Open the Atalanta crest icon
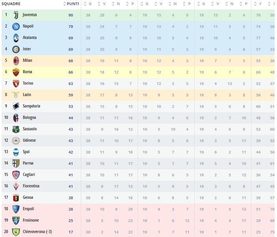The image size is (277, 237). (x=16, y=38)
